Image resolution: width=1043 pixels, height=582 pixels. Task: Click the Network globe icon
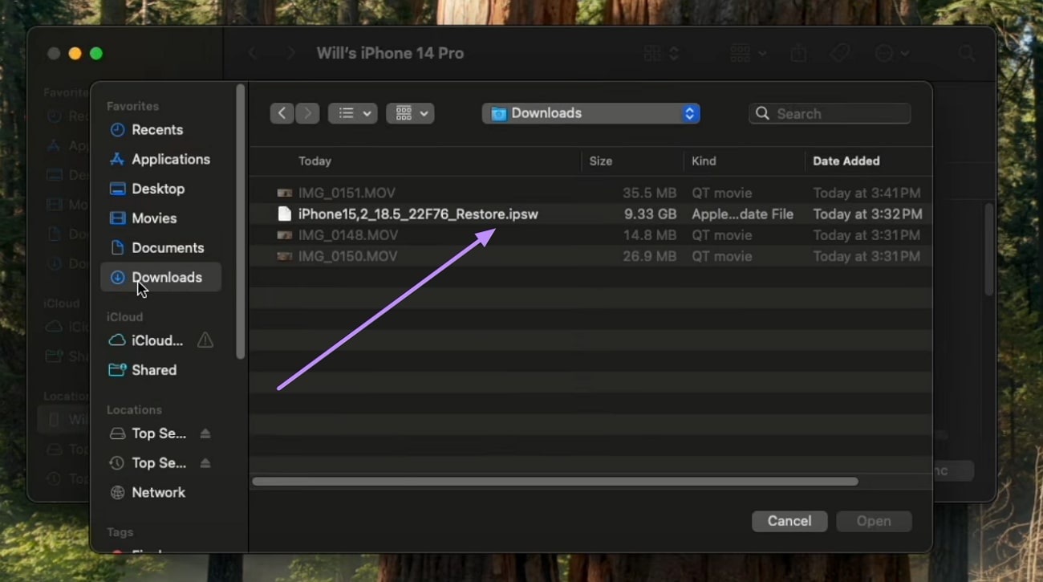[117, 493]
